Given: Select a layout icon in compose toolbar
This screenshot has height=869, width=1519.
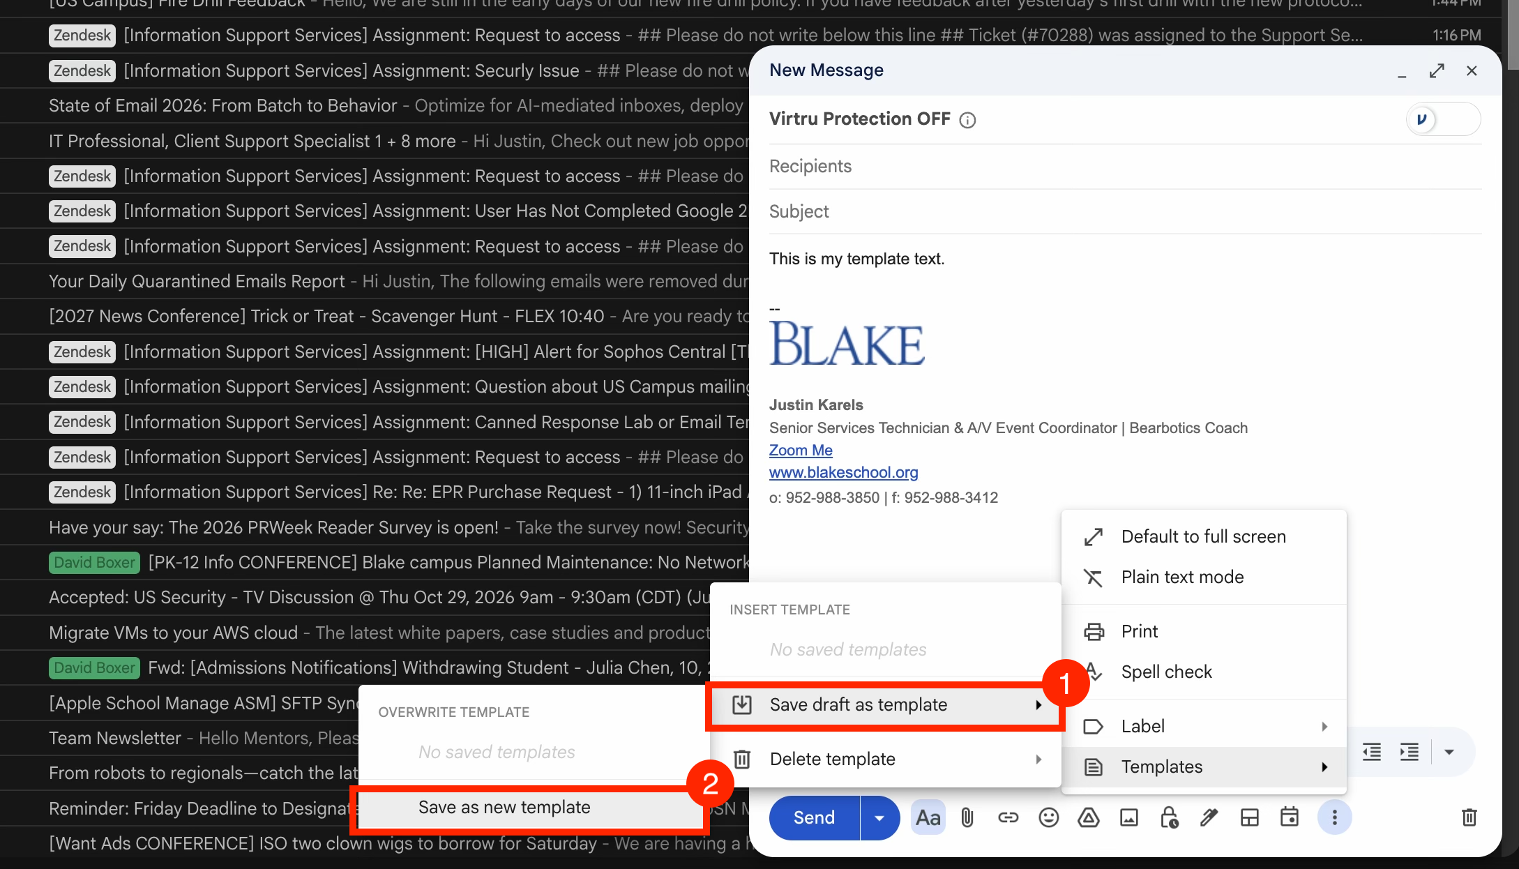Looking at the screenshot, I should pyautogui.click(x=1250, y=818).
